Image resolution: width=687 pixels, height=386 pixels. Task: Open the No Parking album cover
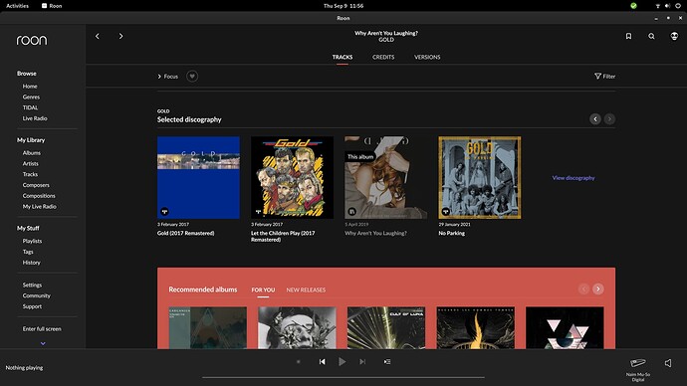pyautogui.click(x=480, y=177)
